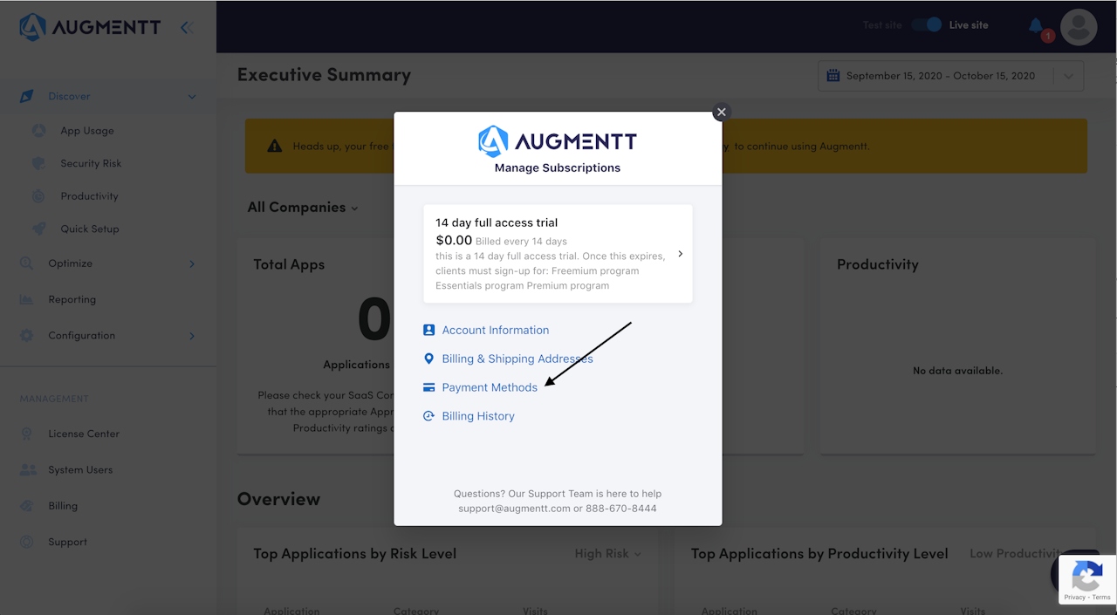Screen dimensions: 1117x615
Task: Expand the Optimize menu chevron
Action: coord(192,263)
